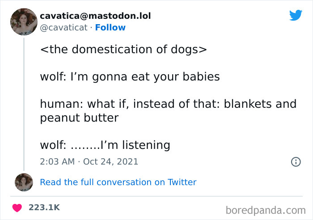Click the vertical thread line between avatars
313x220 pixels.
point(24,103)
